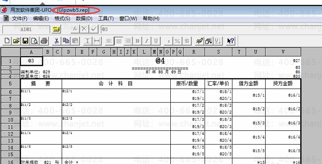The image size is (322, 164).
Task: Open the 格式(S) menu
Action: 62,19
